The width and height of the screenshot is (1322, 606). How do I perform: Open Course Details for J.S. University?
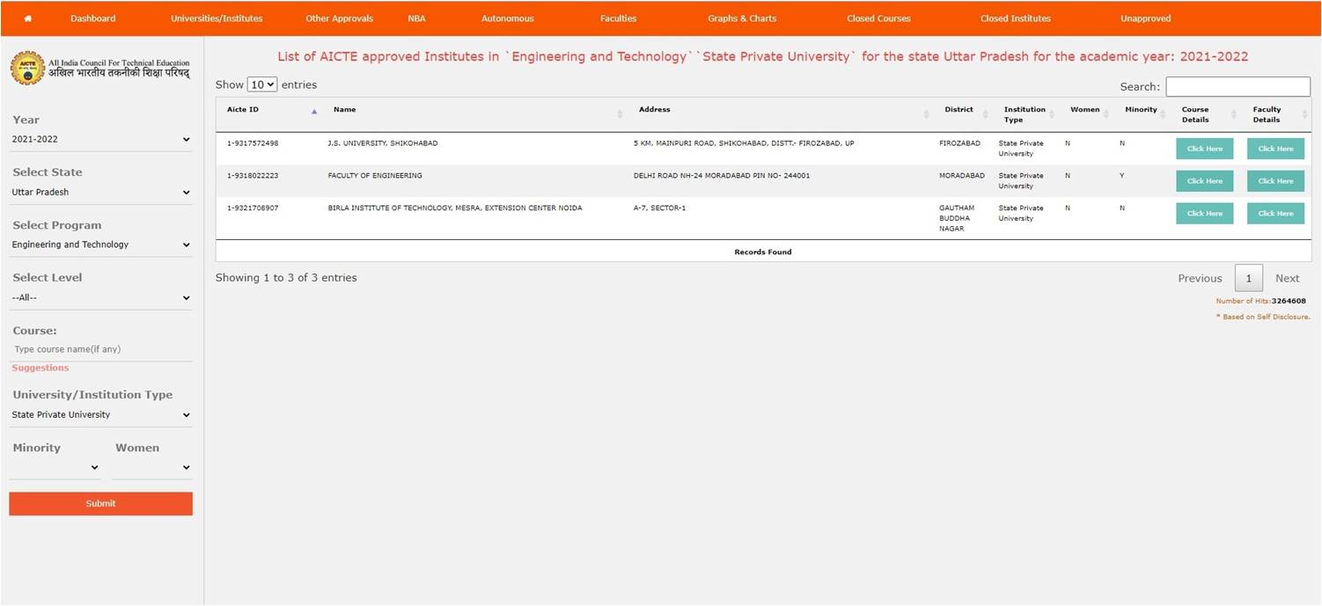(x=1204, y=149)
